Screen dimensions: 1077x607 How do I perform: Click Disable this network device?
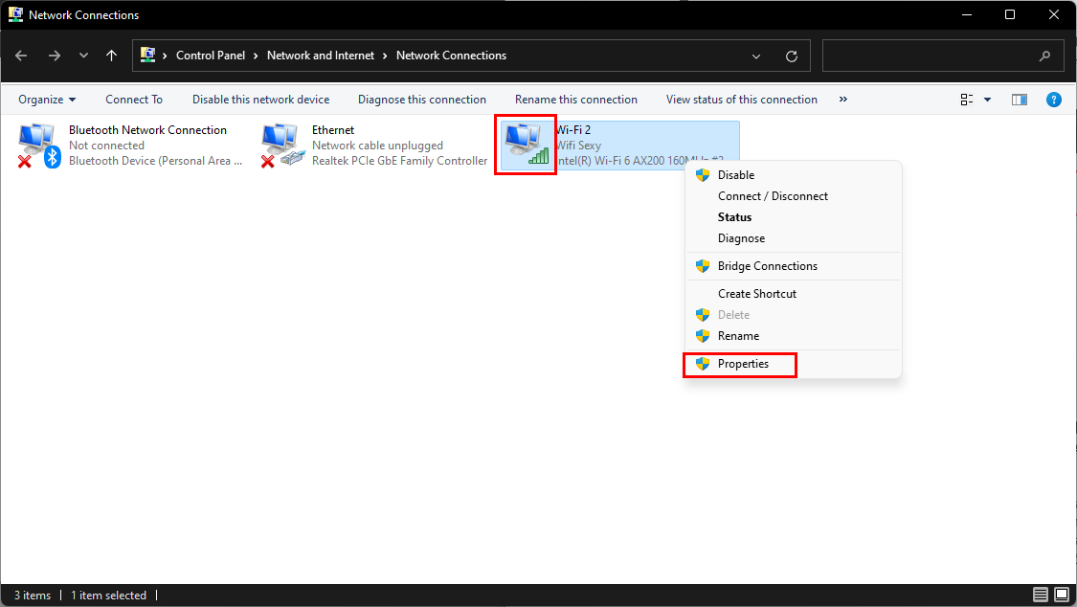click(x=261, y=100)
